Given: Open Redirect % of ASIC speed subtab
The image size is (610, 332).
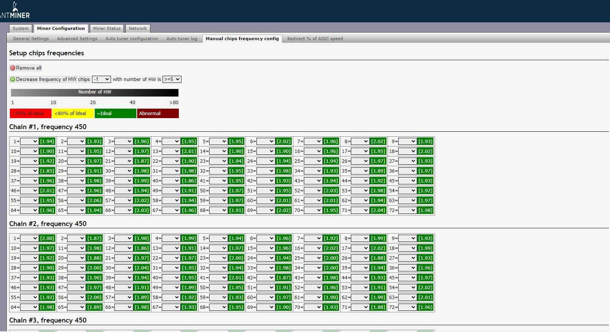Looking at the screenshot, I should pyautogui.click(x=315, y=39).
